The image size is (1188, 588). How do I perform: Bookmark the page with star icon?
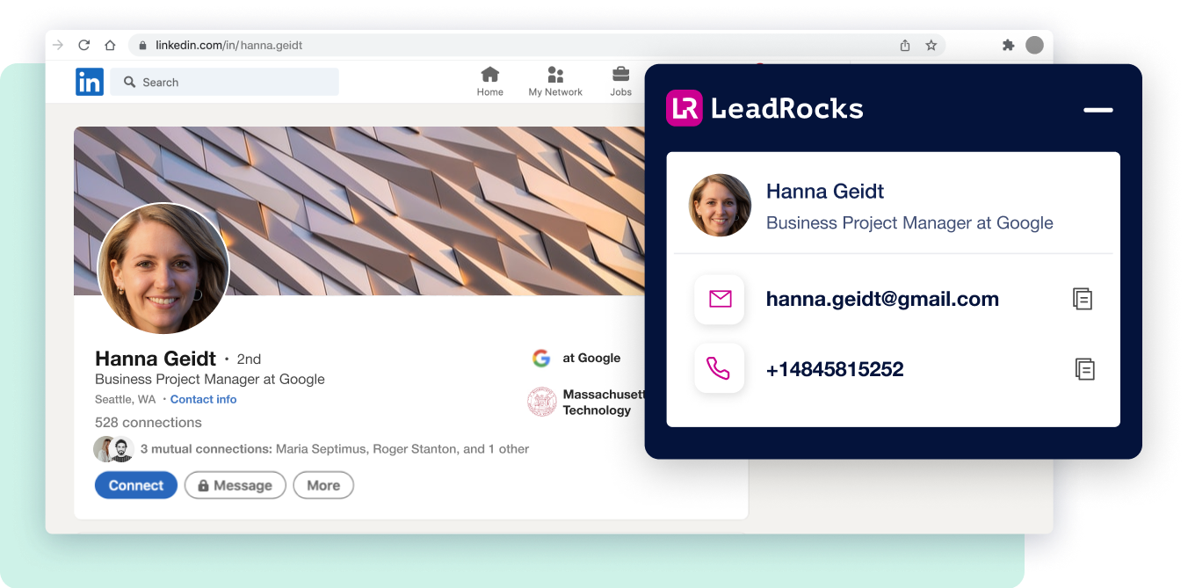point(931,45)
